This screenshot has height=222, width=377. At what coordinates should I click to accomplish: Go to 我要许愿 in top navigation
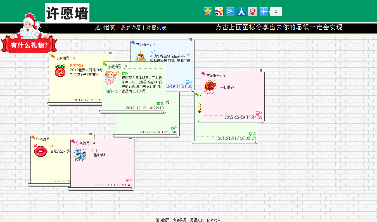(131, 28)
